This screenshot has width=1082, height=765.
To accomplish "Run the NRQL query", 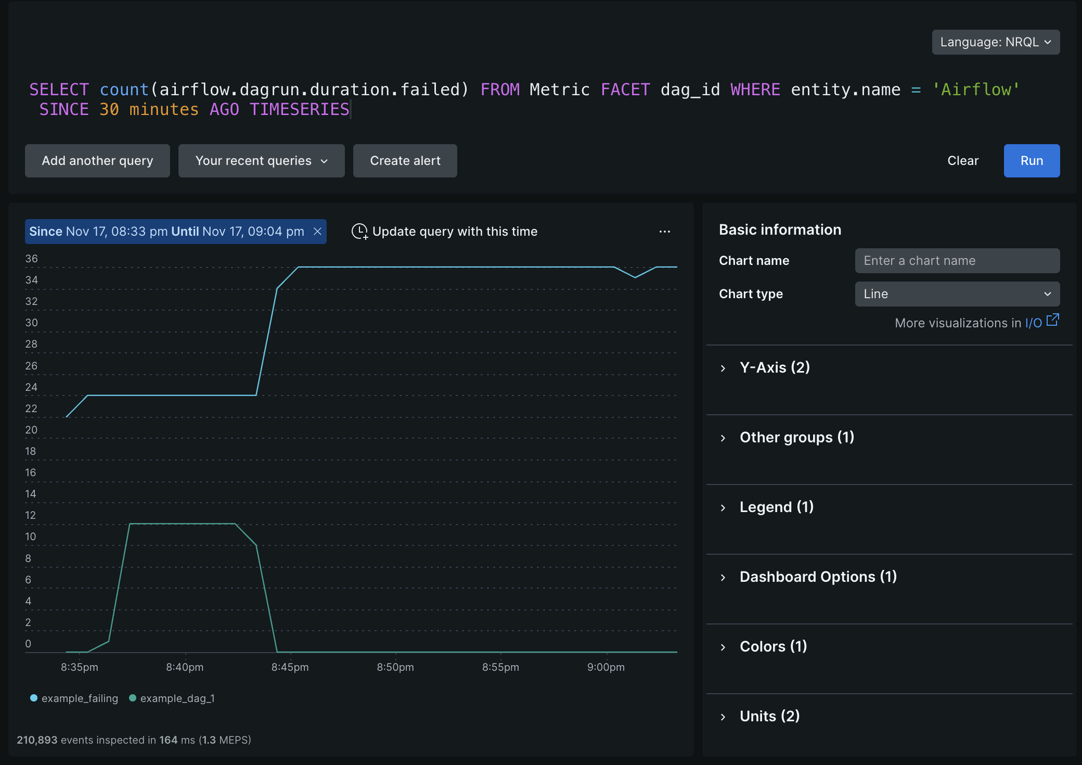I will pyautogui.click(x=1031, y=161).
